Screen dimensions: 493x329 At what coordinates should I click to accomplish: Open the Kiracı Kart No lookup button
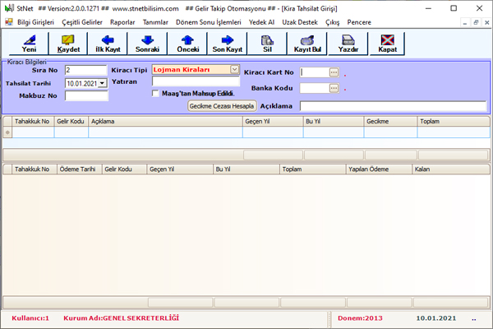[x=334, y=72]
